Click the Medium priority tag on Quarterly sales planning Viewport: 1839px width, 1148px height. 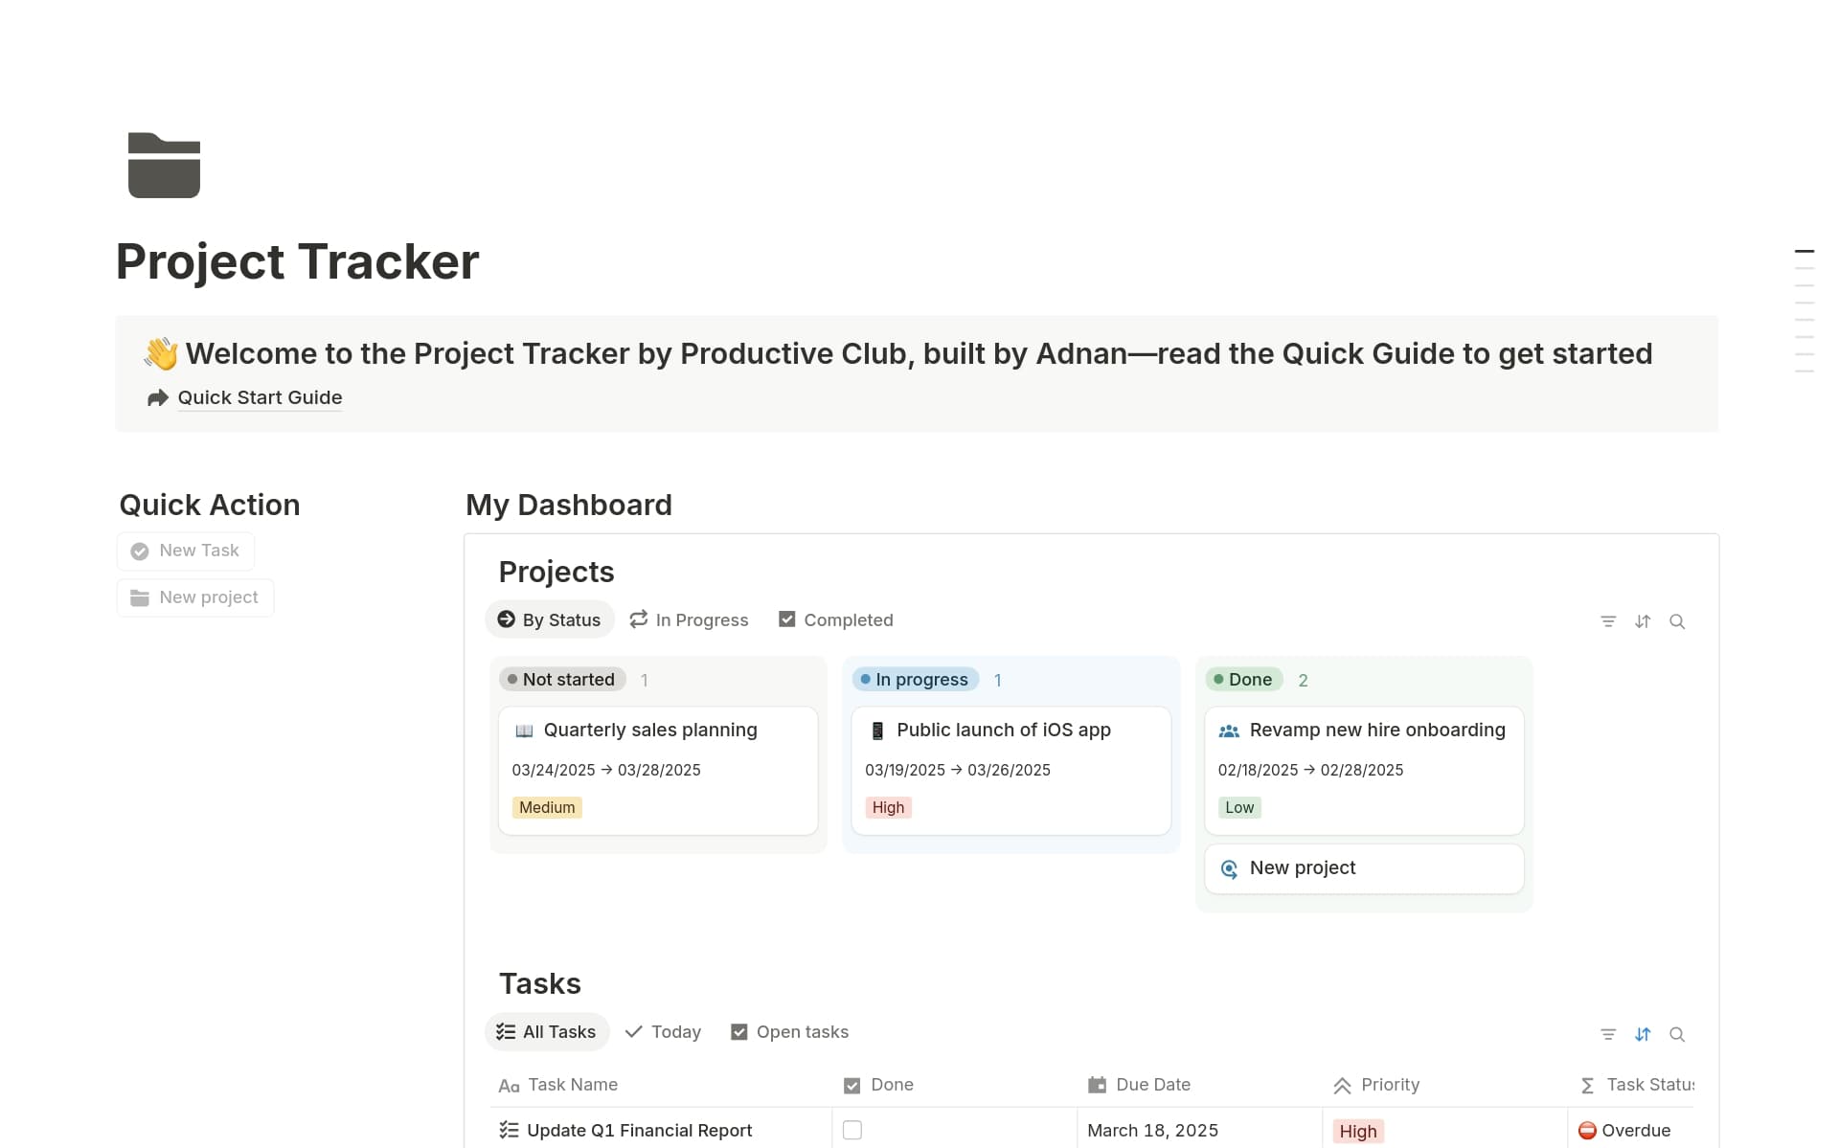[546, 807]
